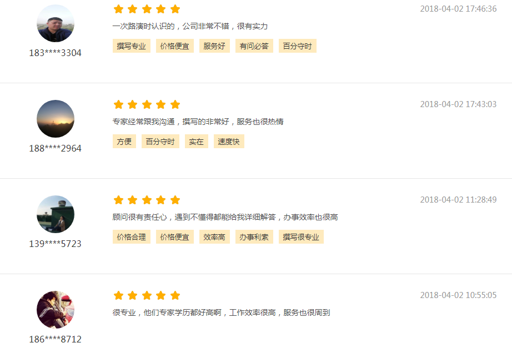Click fifth star in the 186****8712 review

pyautogui.click(x=175, y=296)
